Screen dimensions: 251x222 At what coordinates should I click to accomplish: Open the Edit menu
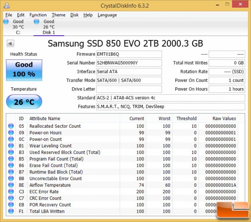21,15
